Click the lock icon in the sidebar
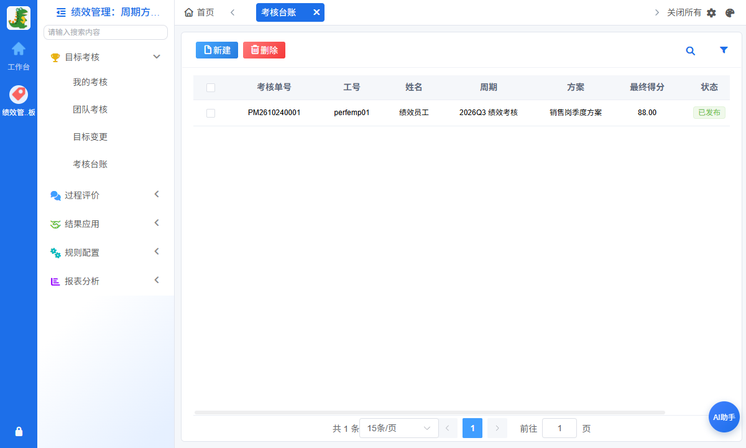This screenshot has width=746, height=448. pyautogui.click(x=19, y=431)
